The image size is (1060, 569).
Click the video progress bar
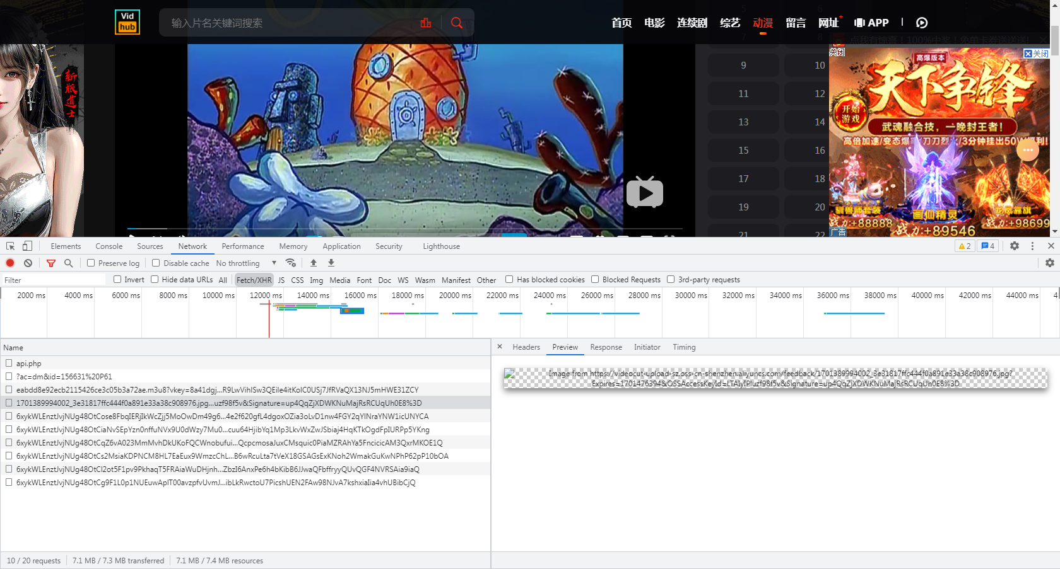click(404, 228)
